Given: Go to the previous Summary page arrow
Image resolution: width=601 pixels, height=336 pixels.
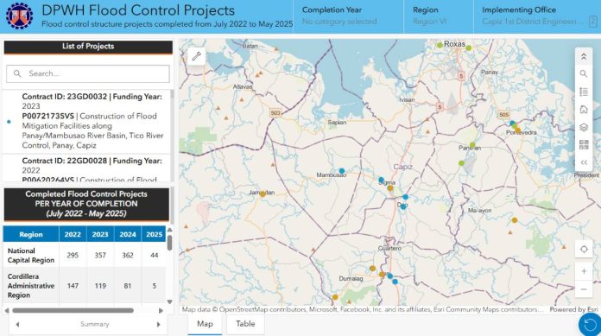Looking at the screenshot, I should click(x=17, y=325).
